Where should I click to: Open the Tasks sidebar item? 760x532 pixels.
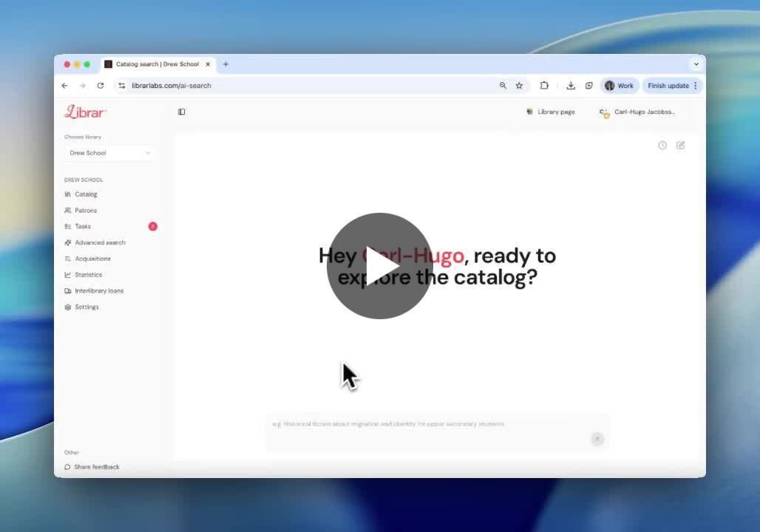click(x=82, y=226)
